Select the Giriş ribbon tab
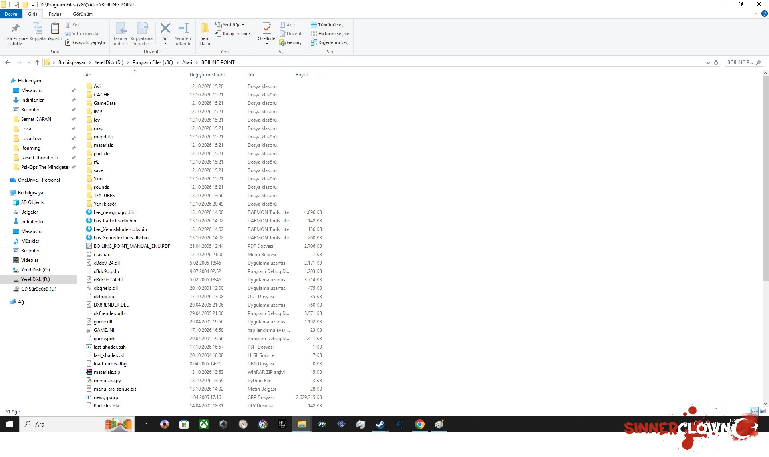Screen dimensions: 769x457 [x=32, y=14]
